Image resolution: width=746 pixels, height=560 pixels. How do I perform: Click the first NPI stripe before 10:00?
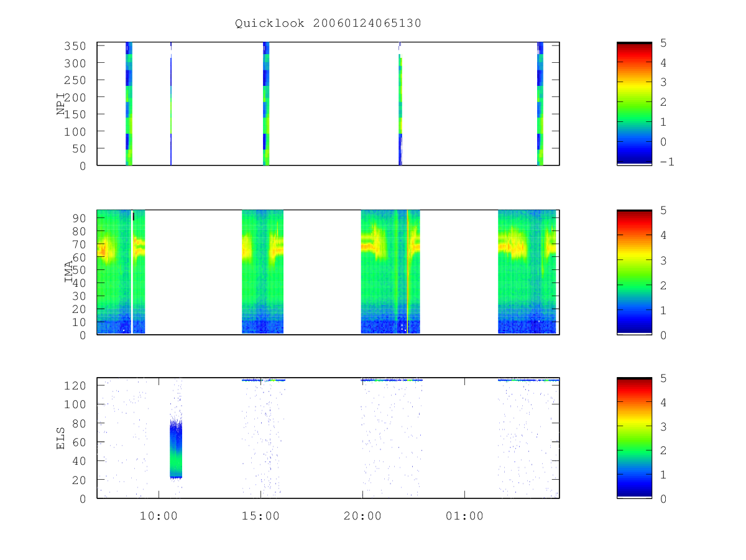pyautogui.click(x=129, y=104)
